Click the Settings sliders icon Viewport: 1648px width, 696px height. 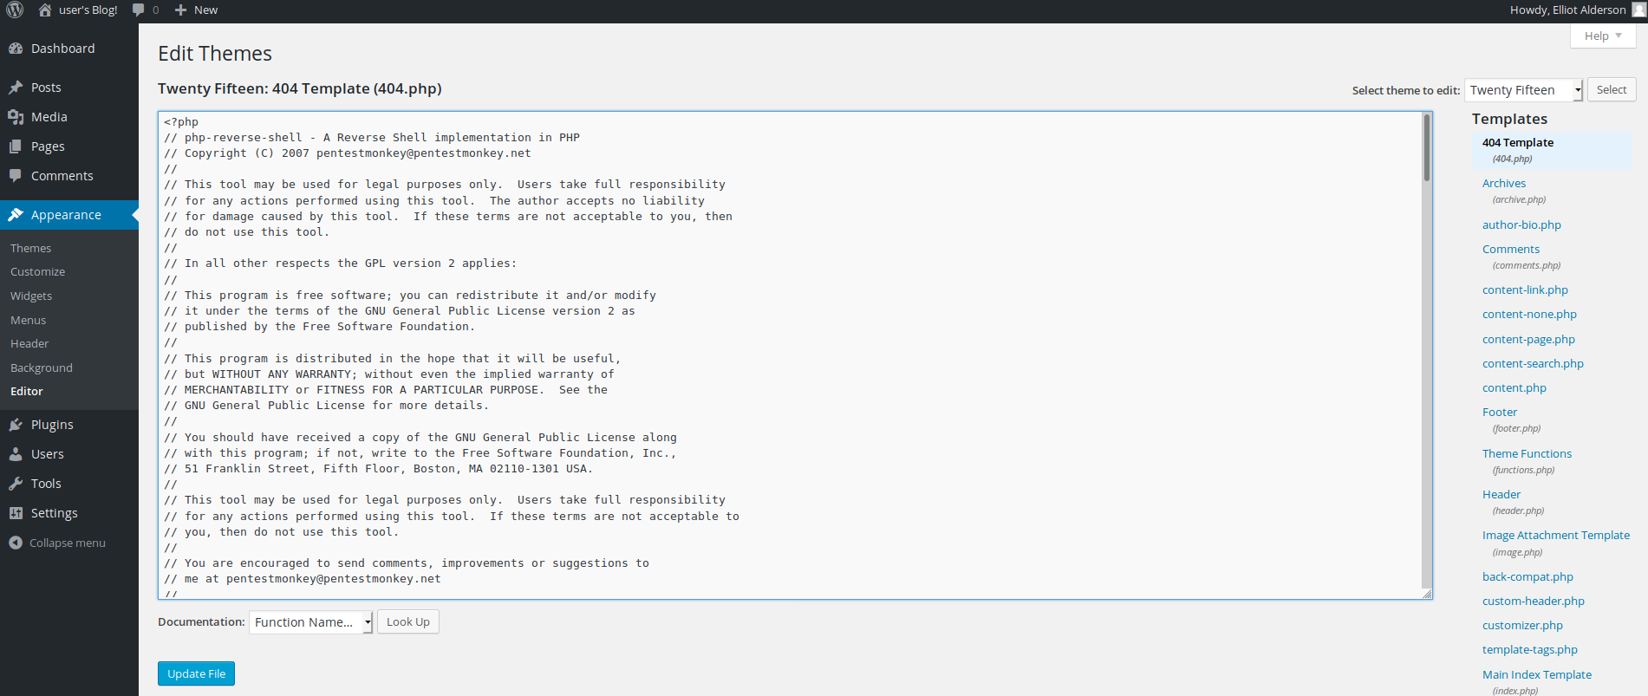point(16,513)
